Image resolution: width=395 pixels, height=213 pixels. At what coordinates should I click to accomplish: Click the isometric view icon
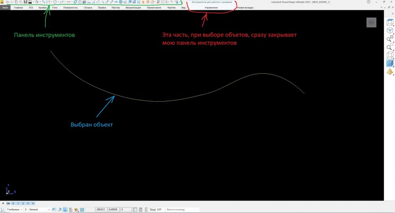click(x=389, y=31)
